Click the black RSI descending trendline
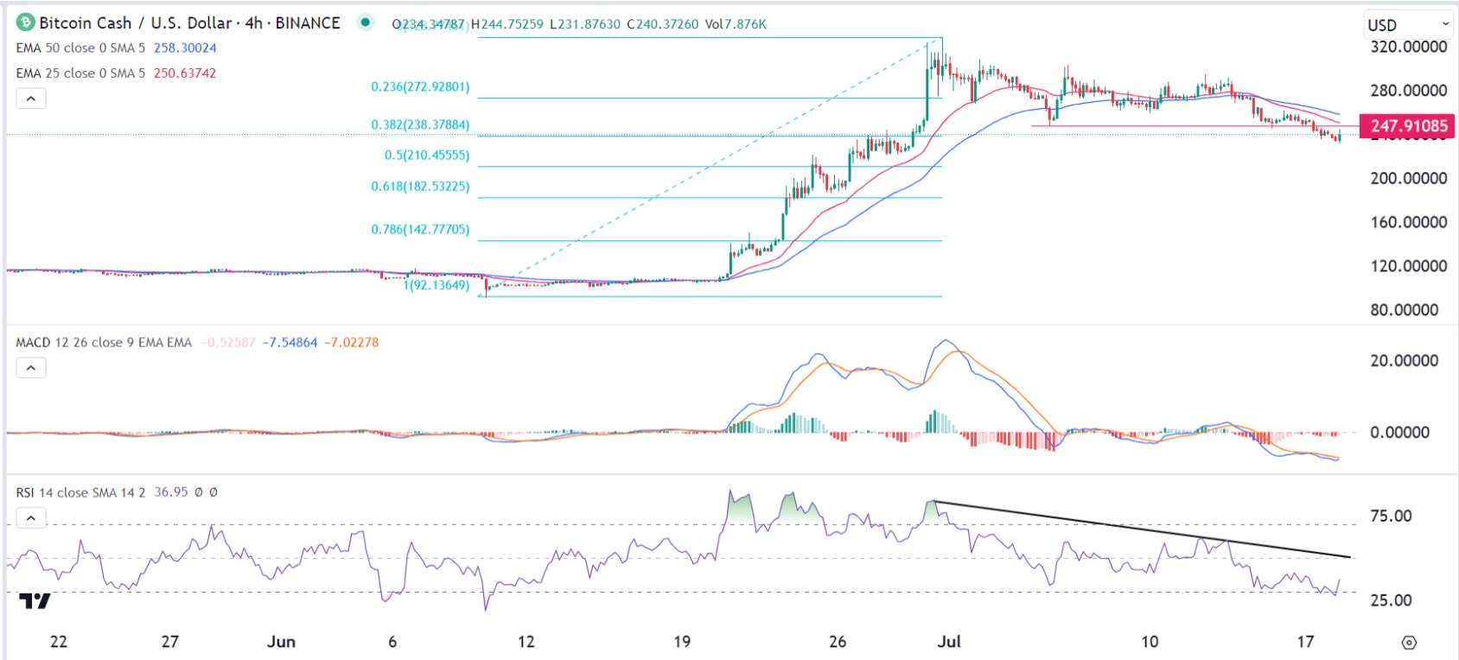 1141,530
